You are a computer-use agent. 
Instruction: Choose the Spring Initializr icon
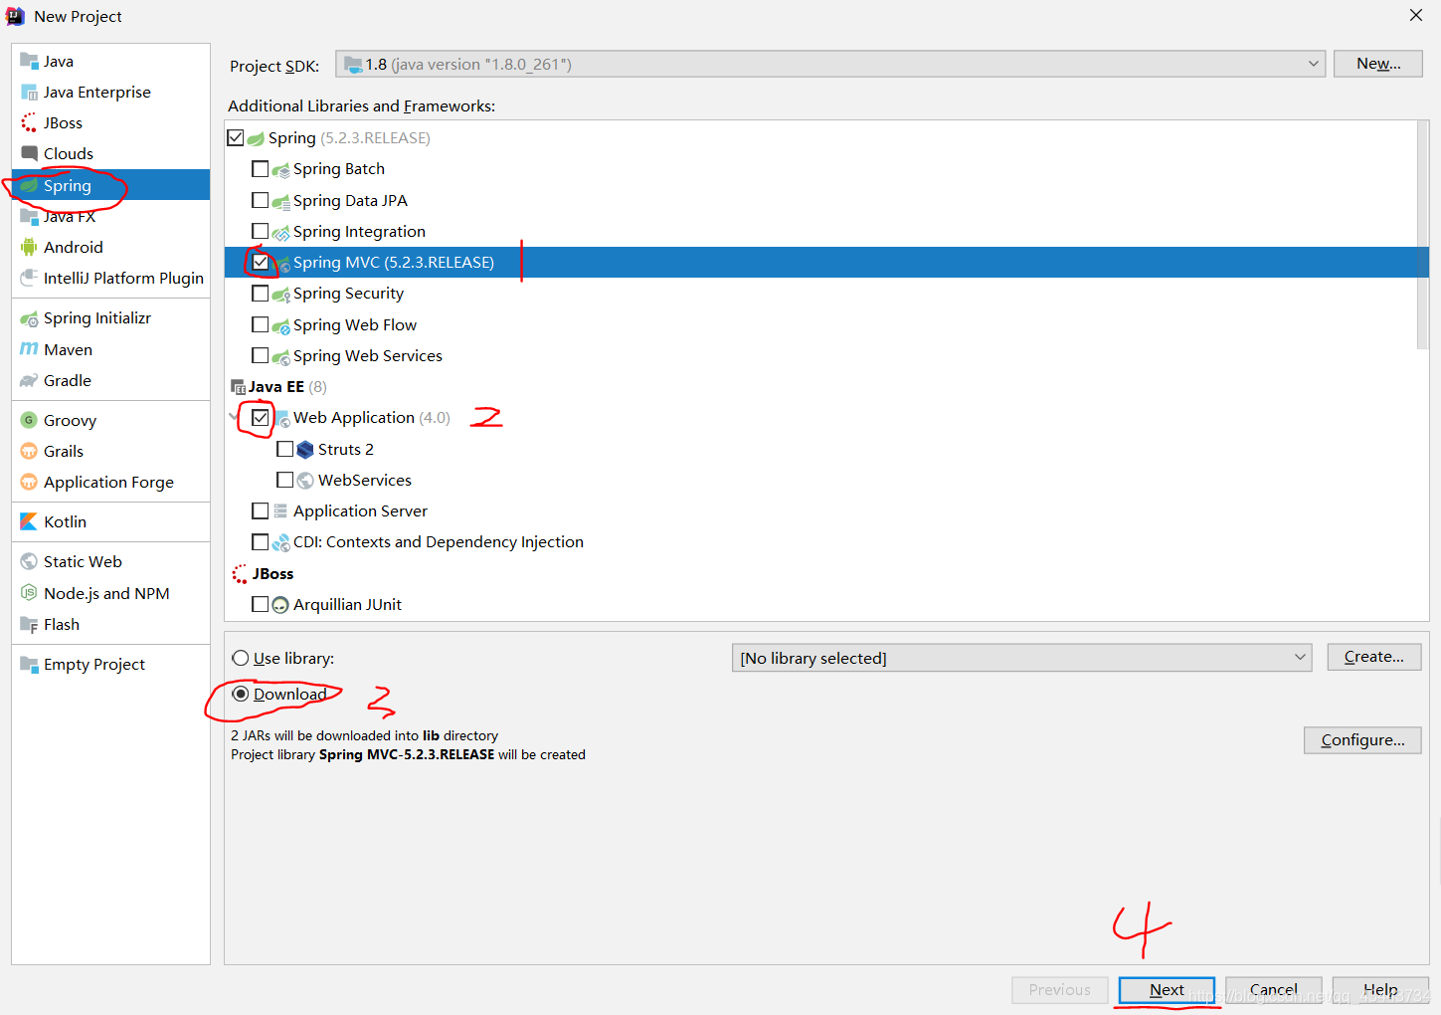[29, 318]
